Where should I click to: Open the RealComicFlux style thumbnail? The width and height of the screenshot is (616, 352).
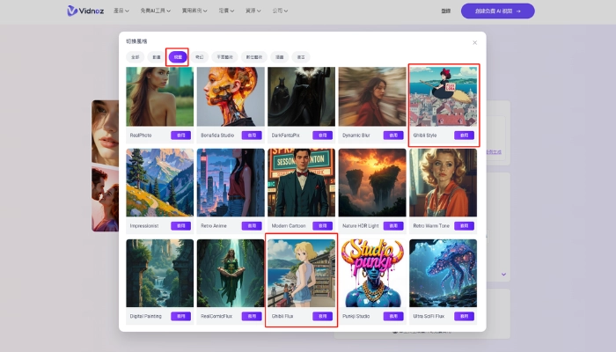[231, 273]
